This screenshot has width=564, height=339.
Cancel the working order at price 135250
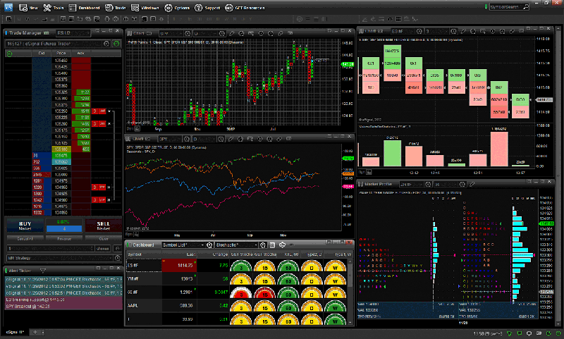[x=109, y=111]
